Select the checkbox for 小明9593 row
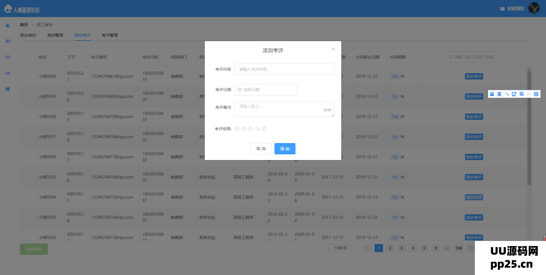Screen dimensions: 546x275 pyautogui.click(x=25, y=217)
